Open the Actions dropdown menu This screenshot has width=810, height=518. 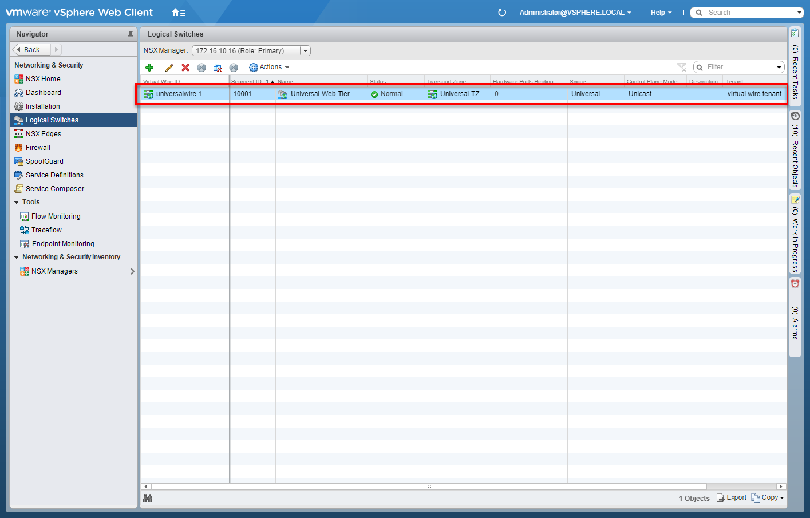[269, 68]
